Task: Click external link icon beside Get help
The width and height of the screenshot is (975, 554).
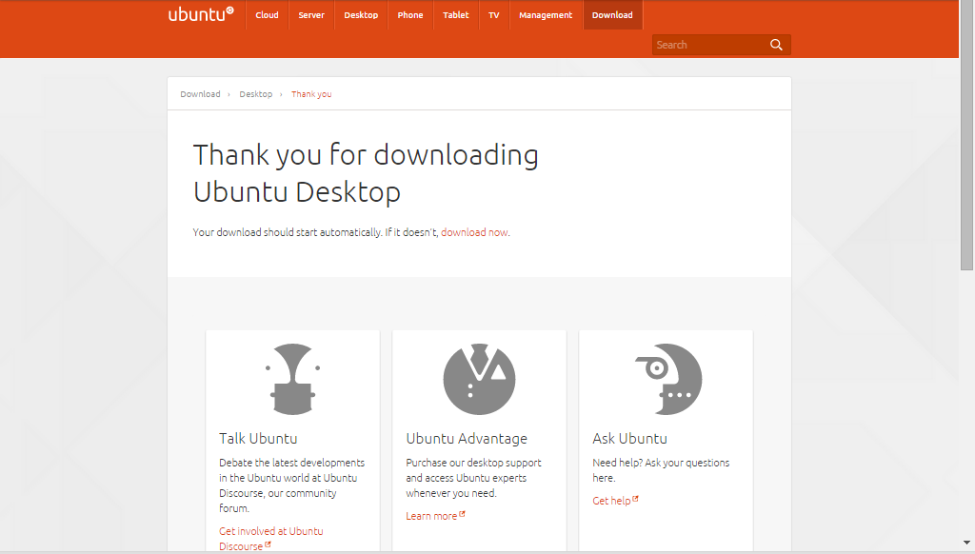Action: click(x=635, y=499)
